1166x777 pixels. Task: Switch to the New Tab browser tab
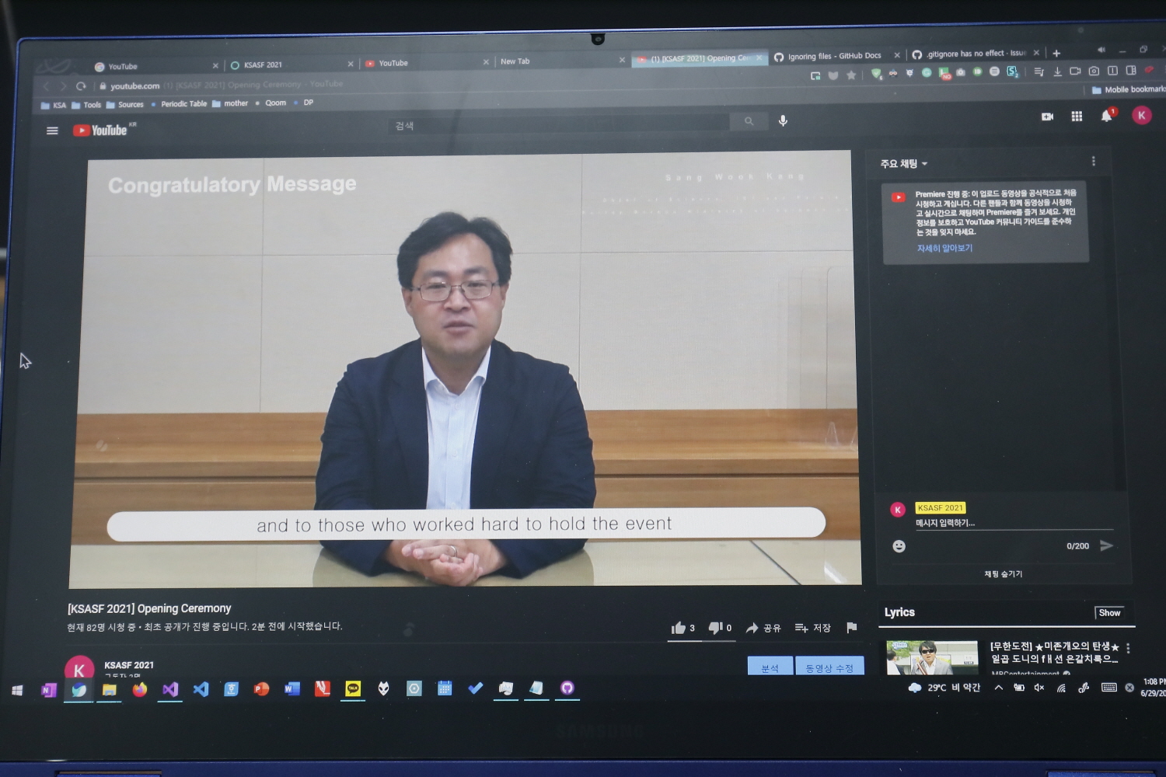pyautogui.click(x=561, y=61)
